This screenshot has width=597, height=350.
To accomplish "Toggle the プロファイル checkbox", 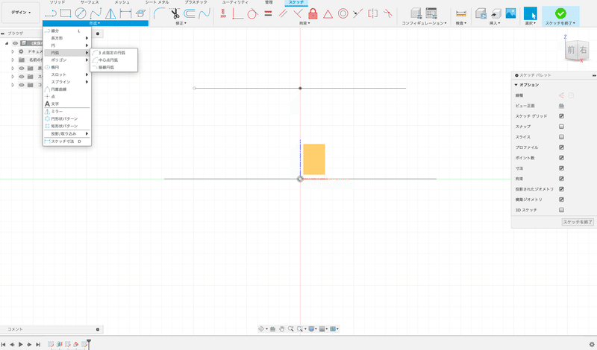I will coord(561,147).
